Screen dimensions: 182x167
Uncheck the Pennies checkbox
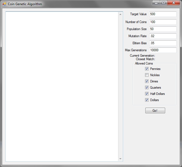(x=147, y=69)
